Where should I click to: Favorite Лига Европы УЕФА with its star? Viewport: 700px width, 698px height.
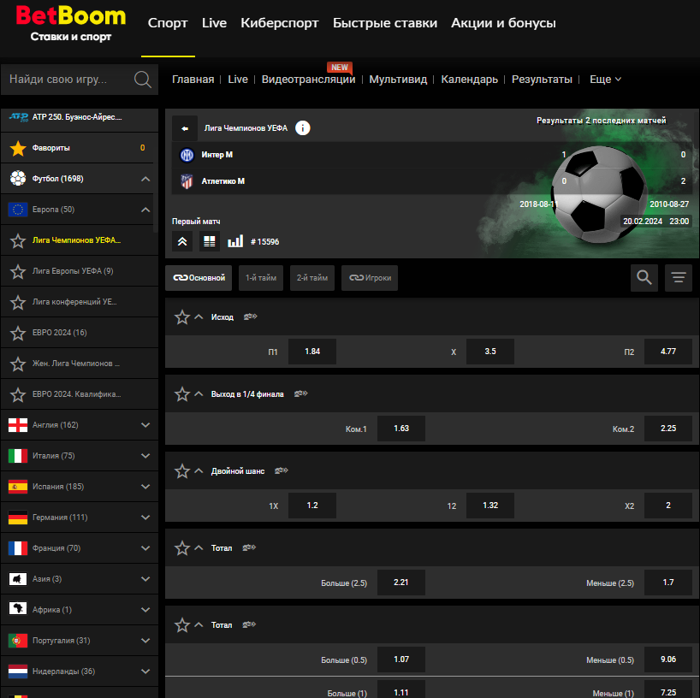[x=18, y=272]
